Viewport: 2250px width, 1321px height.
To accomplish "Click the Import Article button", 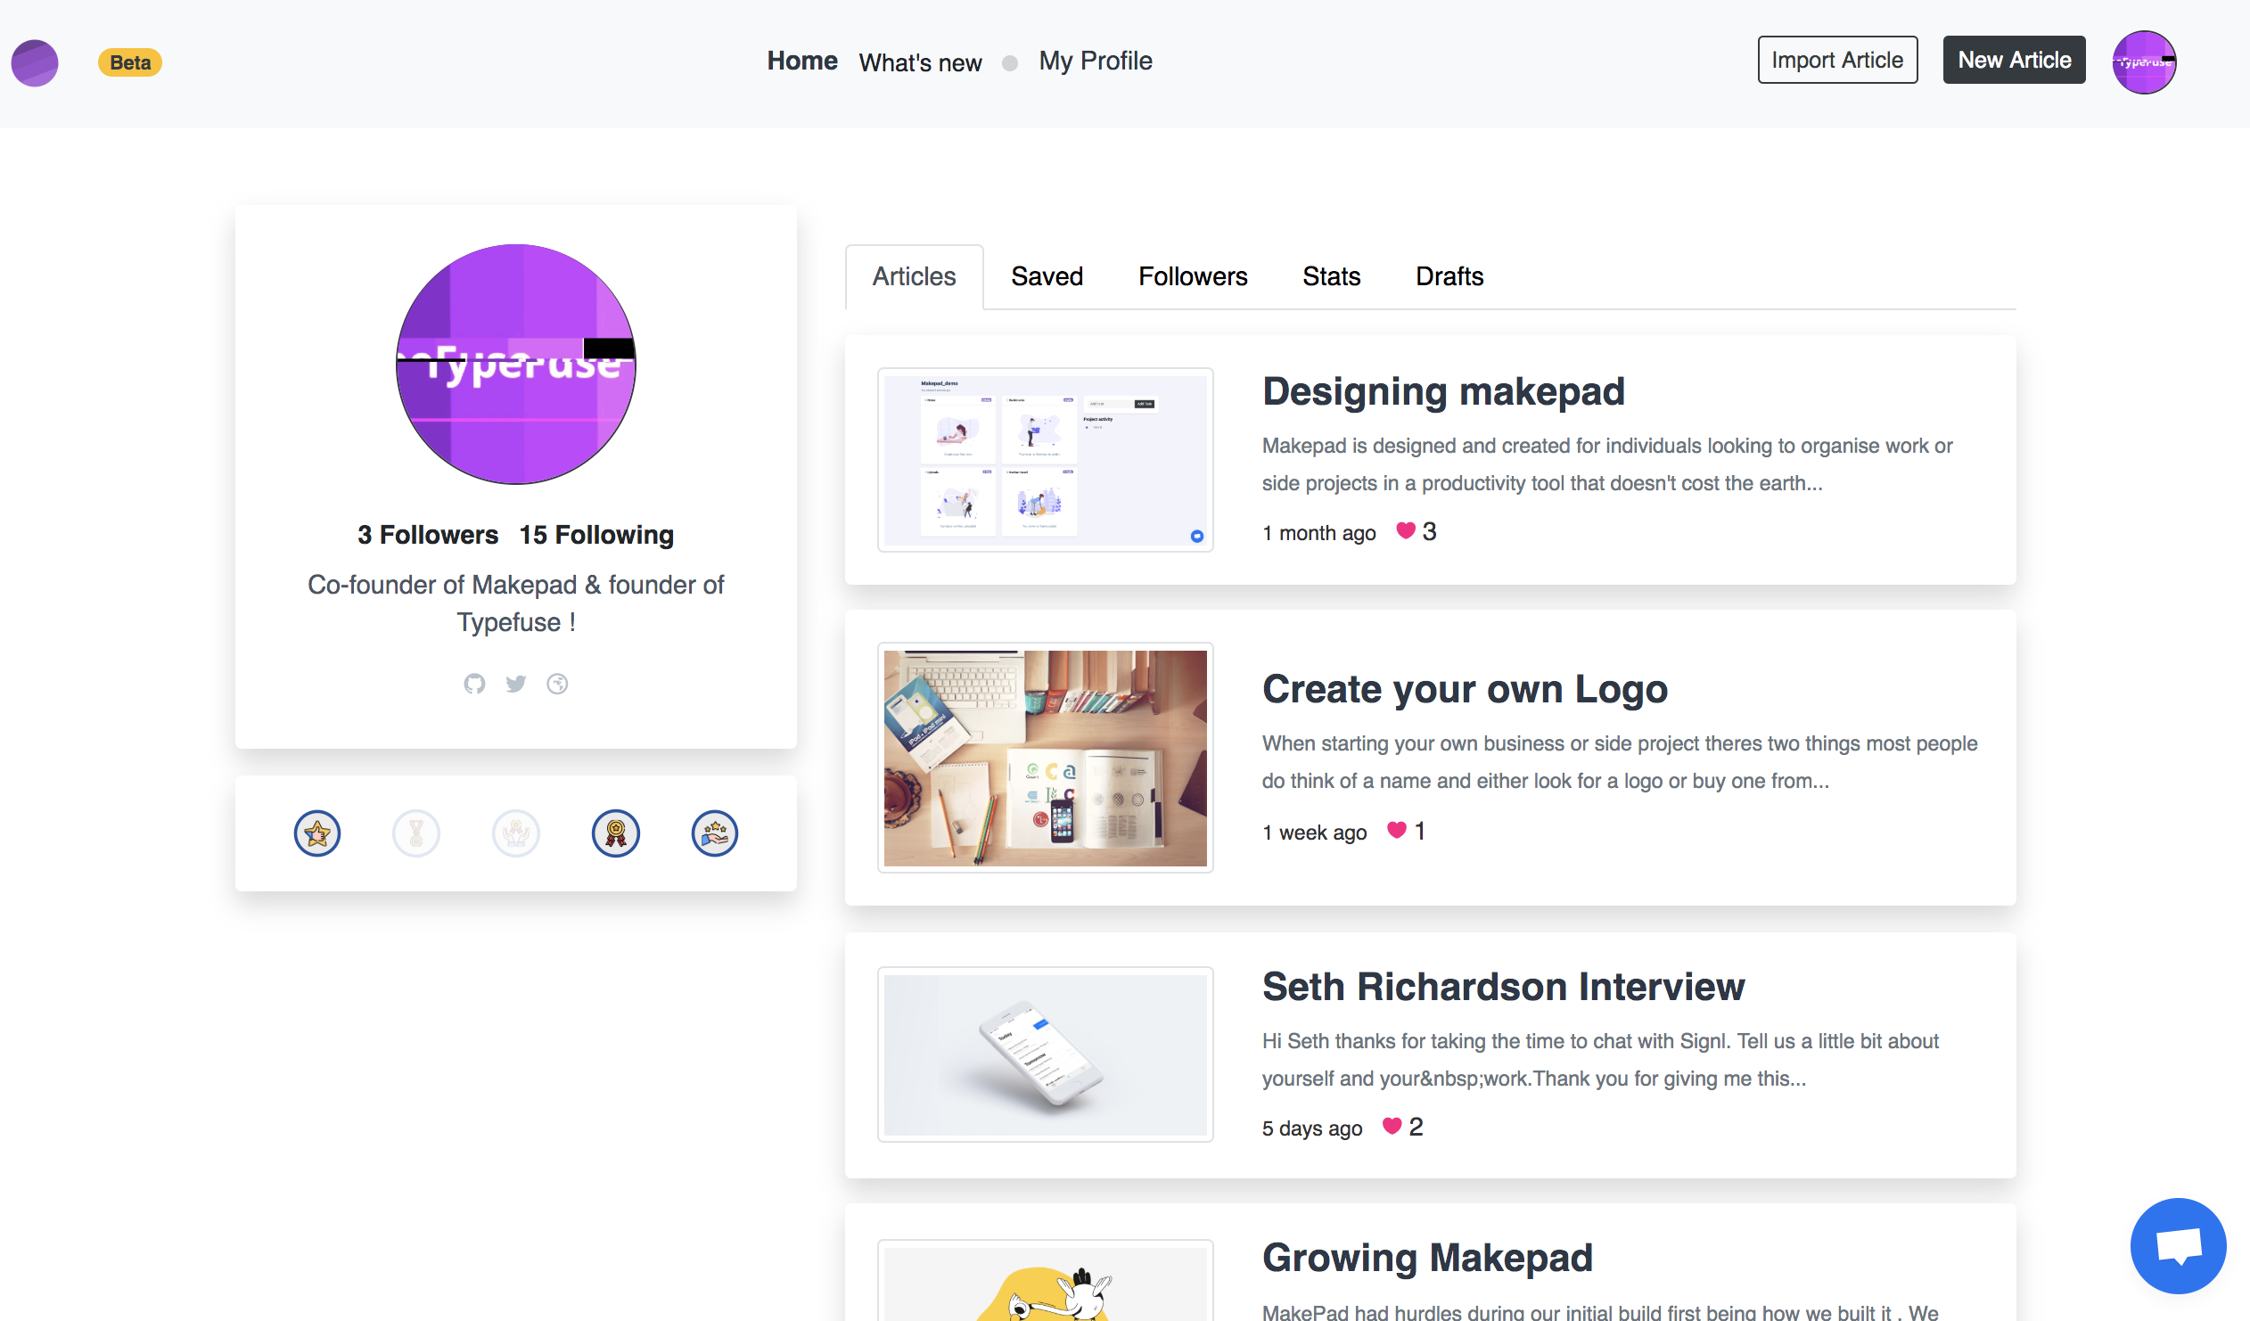I will (x=1836, y=60).
